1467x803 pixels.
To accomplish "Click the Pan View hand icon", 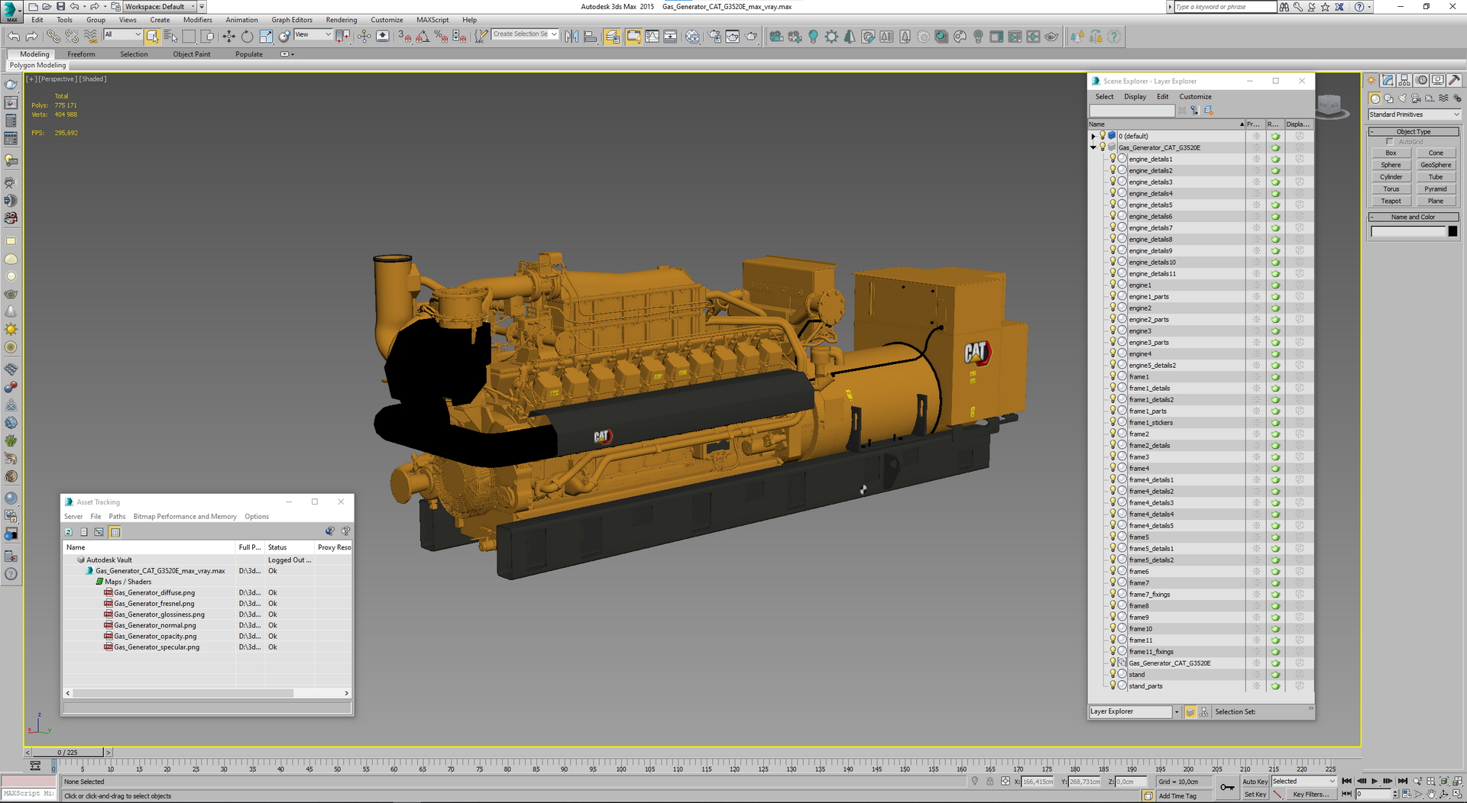I will [x=1432, y=794].
